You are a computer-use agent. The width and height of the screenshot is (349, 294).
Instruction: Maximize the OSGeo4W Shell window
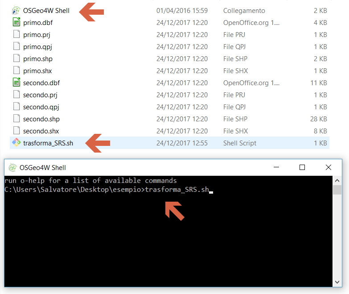302,167
